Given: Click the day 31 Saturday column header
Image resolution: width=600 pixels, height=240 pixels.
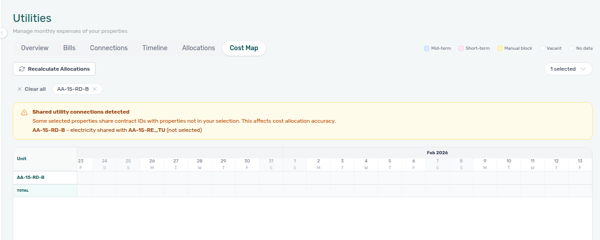Looking at the screenshot, I should (271, 164).
